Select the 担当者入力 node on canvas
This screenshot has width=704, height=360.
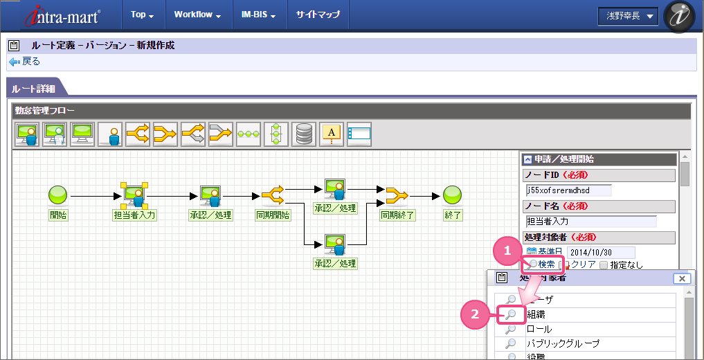tap(134, 196)
